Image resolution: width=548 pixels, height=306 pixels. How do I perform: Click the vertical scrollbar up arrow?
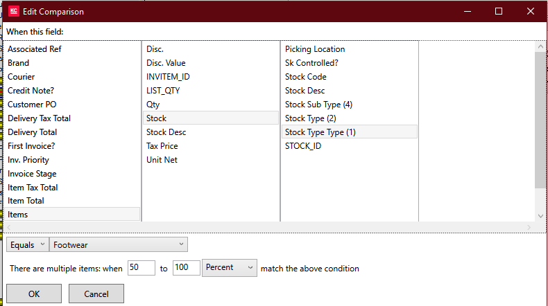pos(540,46)
